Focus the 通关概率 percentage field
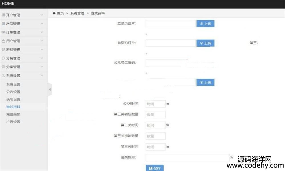 click(x=188, y=158)
